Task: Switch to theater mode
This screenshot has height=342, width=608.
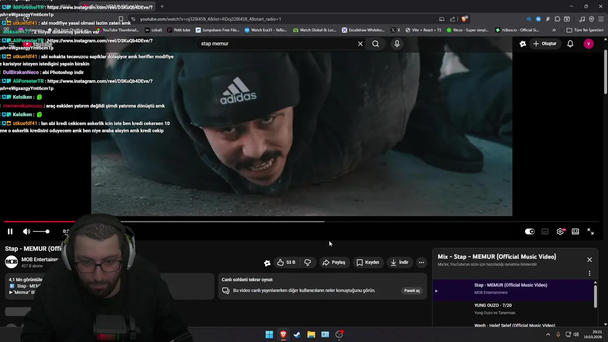Action: [575, 231]
